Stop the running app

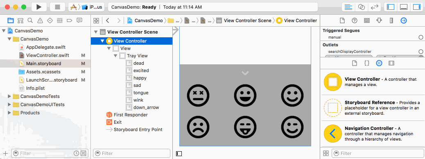57,7
